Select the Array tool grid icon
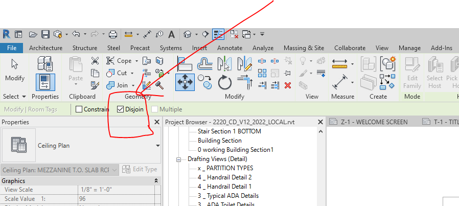The width and height of the screenshot is (459, 206). [262, 73]
